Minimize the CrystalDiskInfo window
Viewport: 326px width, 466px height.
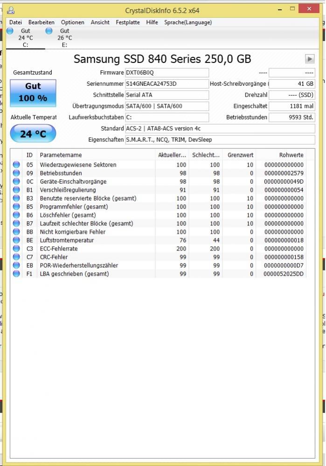pos(280,9)
